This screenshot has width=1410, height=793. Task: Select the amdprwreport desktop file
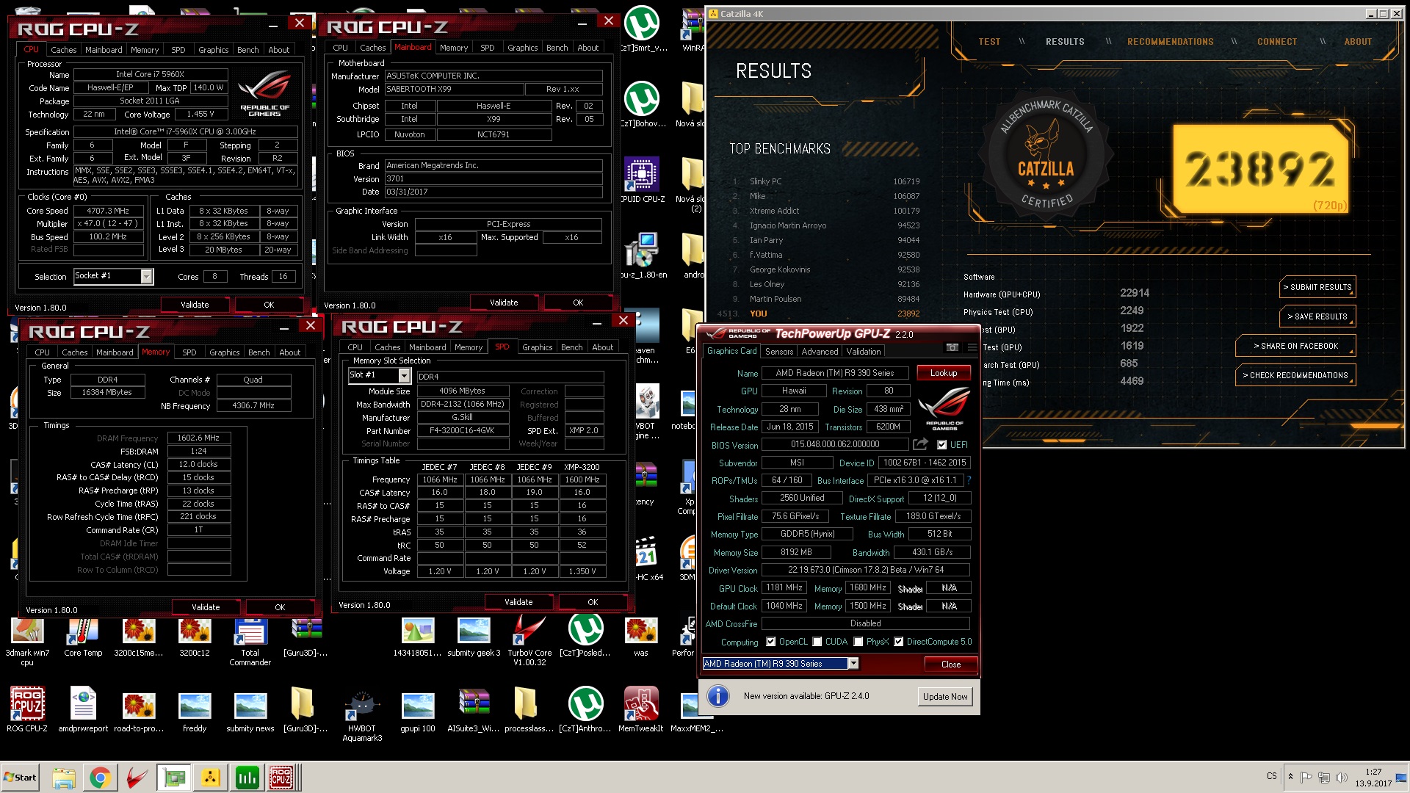pyautogui.click(x=83, y=709)
